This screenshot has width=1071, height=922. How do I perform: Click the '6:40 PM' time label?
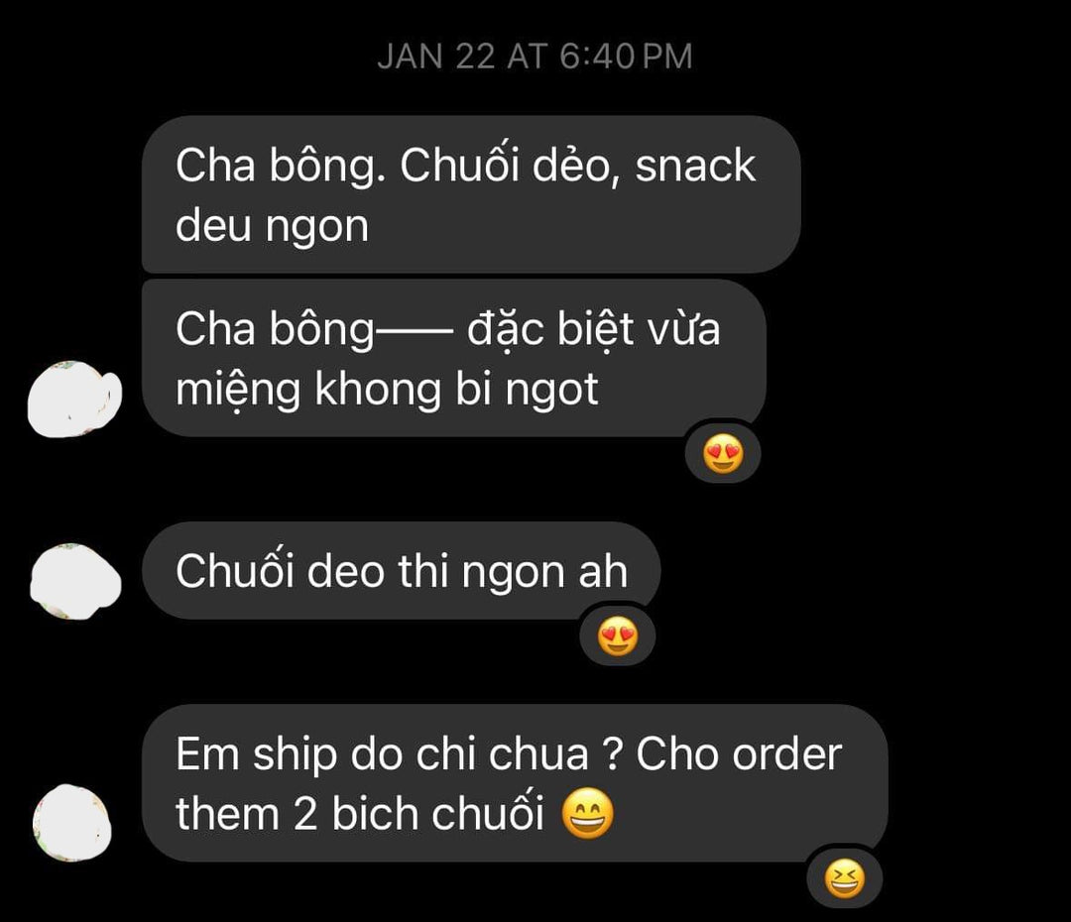[627, 56]
